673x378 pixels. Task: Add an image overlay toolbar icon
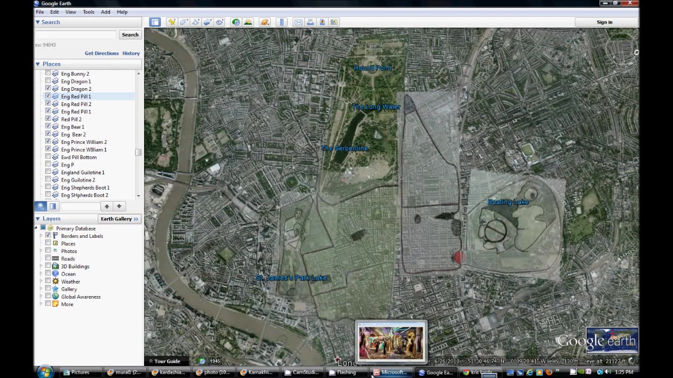coord(208,22)
